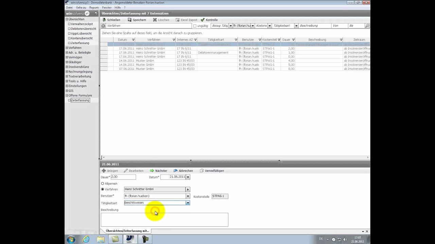Click the Bis date filter field

(x=356, y=26)
